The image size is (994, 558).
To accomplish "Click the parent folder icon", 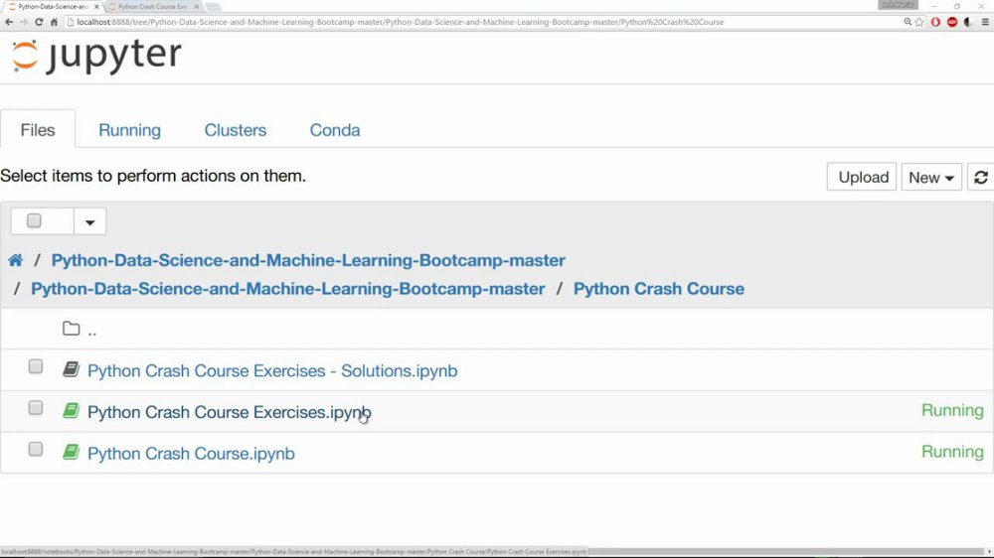I will click(71, 329).
